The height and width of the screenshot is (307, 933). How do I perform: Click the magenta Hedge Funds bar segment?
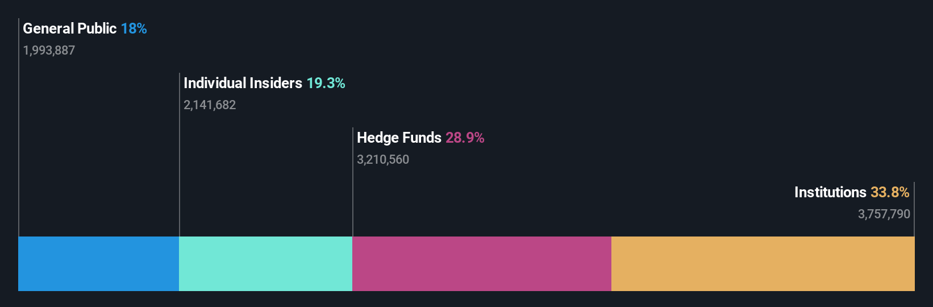[482, 264]
